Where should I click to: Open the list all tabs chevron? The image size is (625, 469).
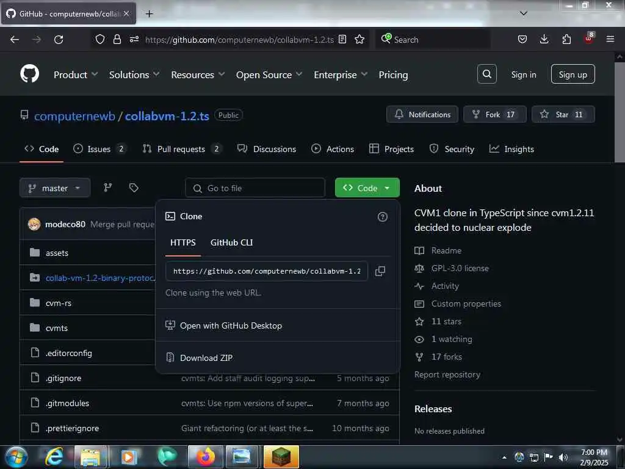point(523,13)
